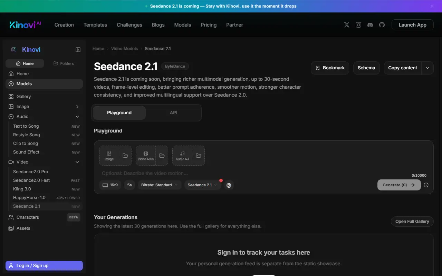Open folder picker next to Video upload
Image resolution: width=442 pixels, height=276 pixels.
coord(162,156)
